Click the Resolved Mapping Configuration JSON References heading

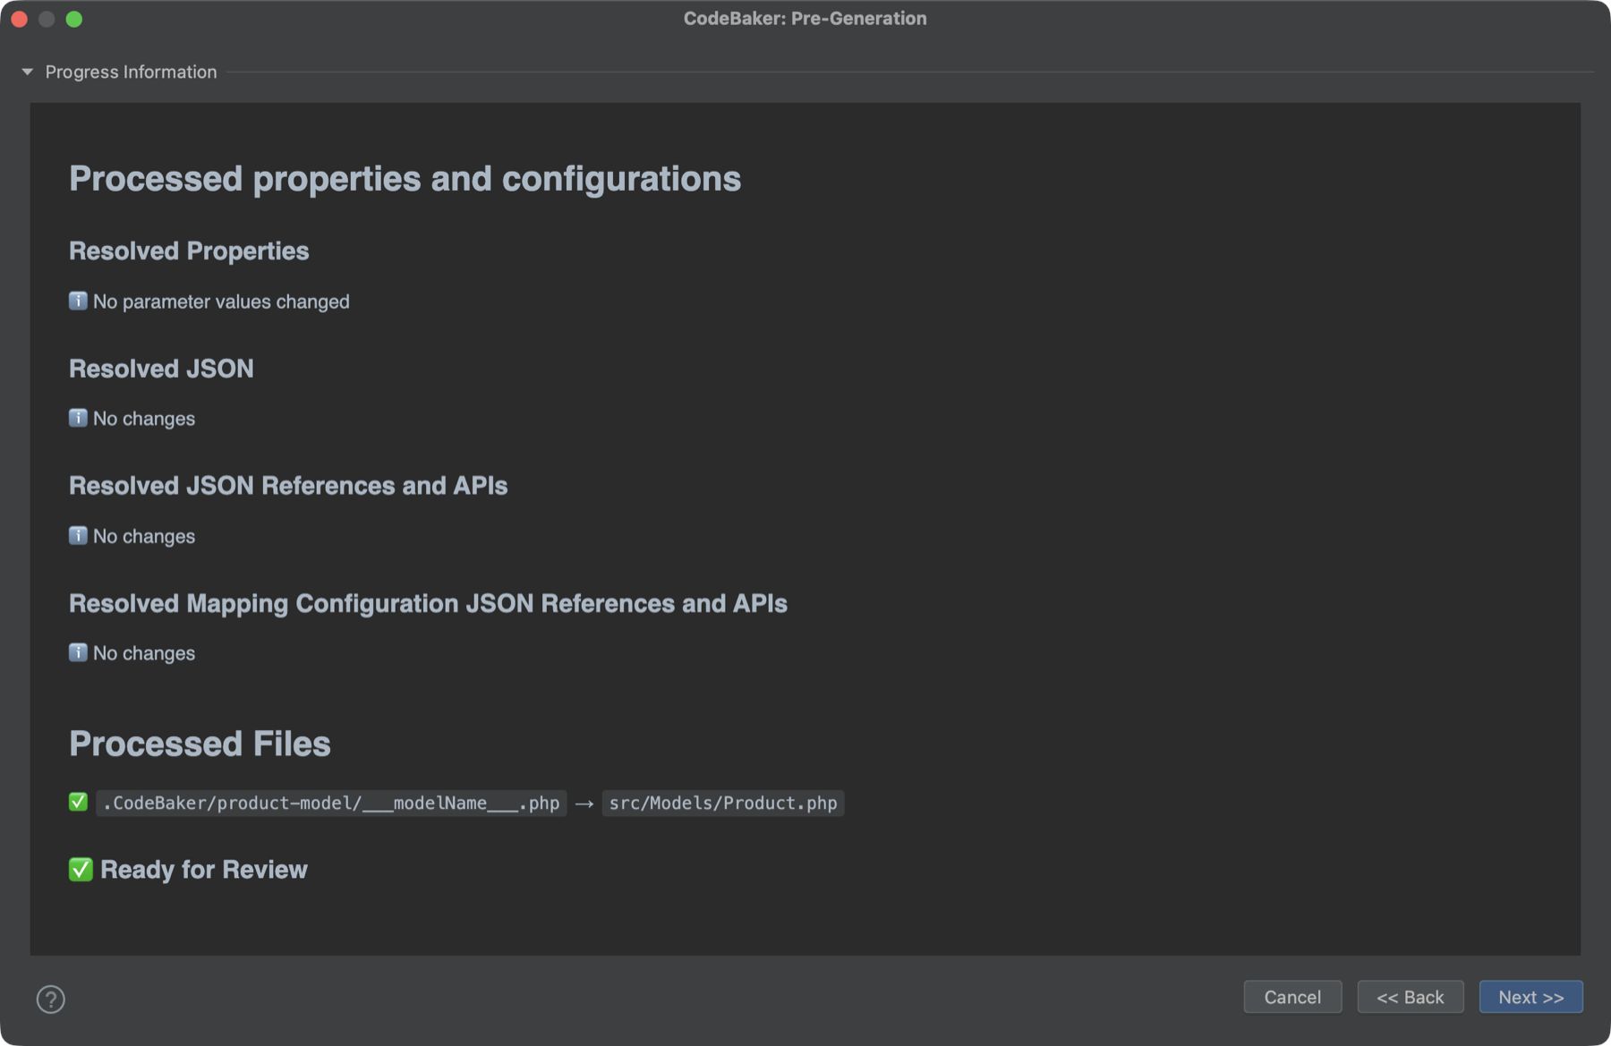click(428, 603)
